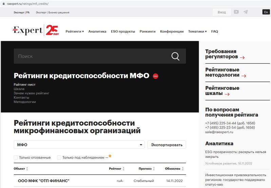
Task: Click red ellipsis icon beside page title
Action: pos(155,76)
